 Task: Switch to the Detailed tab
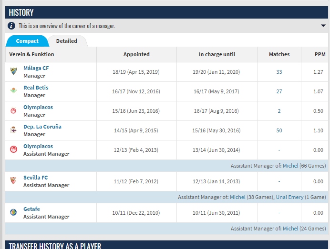[x=66, y=41]
